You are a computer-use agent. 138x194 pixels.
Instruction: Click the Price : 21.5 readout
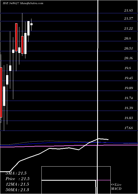click(18, 179)
